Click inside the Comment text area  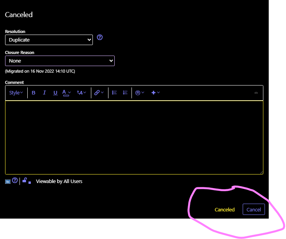pos(134,138)
